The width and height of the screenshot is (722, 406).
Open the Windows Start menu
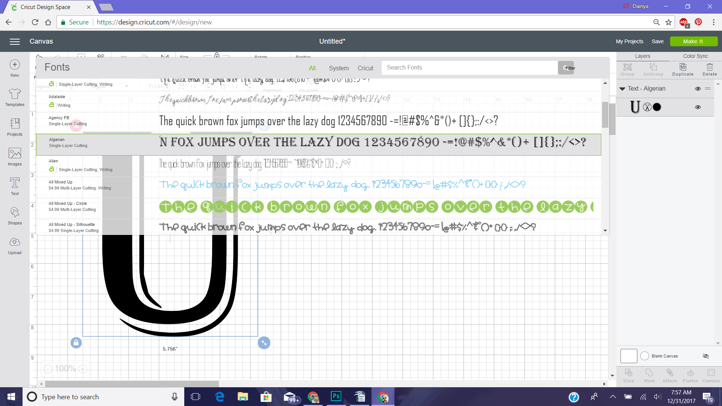pyautogui.click(x=11, y=397)
